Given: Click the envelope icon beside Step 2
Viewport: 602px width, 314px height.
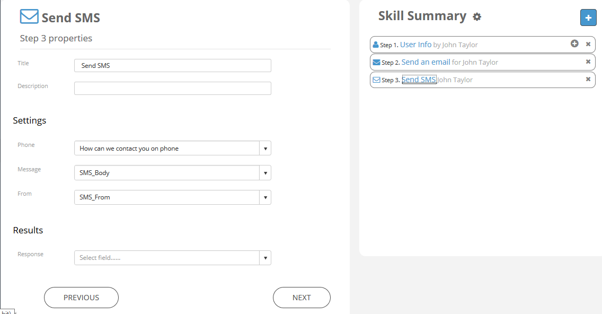Looking at the screenshot, I should click(x=376, y=63).
